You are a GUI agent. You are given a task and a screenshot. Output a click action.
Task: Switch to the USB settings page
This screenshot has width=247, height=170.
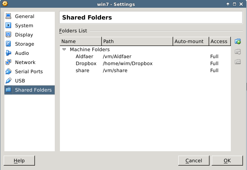point(20,81)
